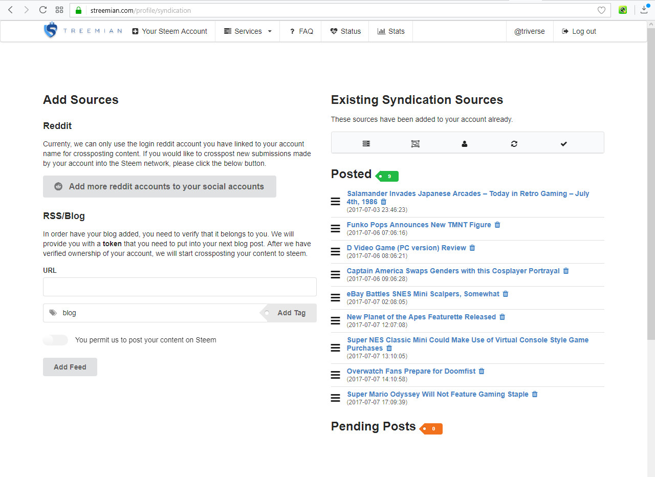655x477 pixels.
Task: Click the Streemian logo
Action: pos(82,31)
